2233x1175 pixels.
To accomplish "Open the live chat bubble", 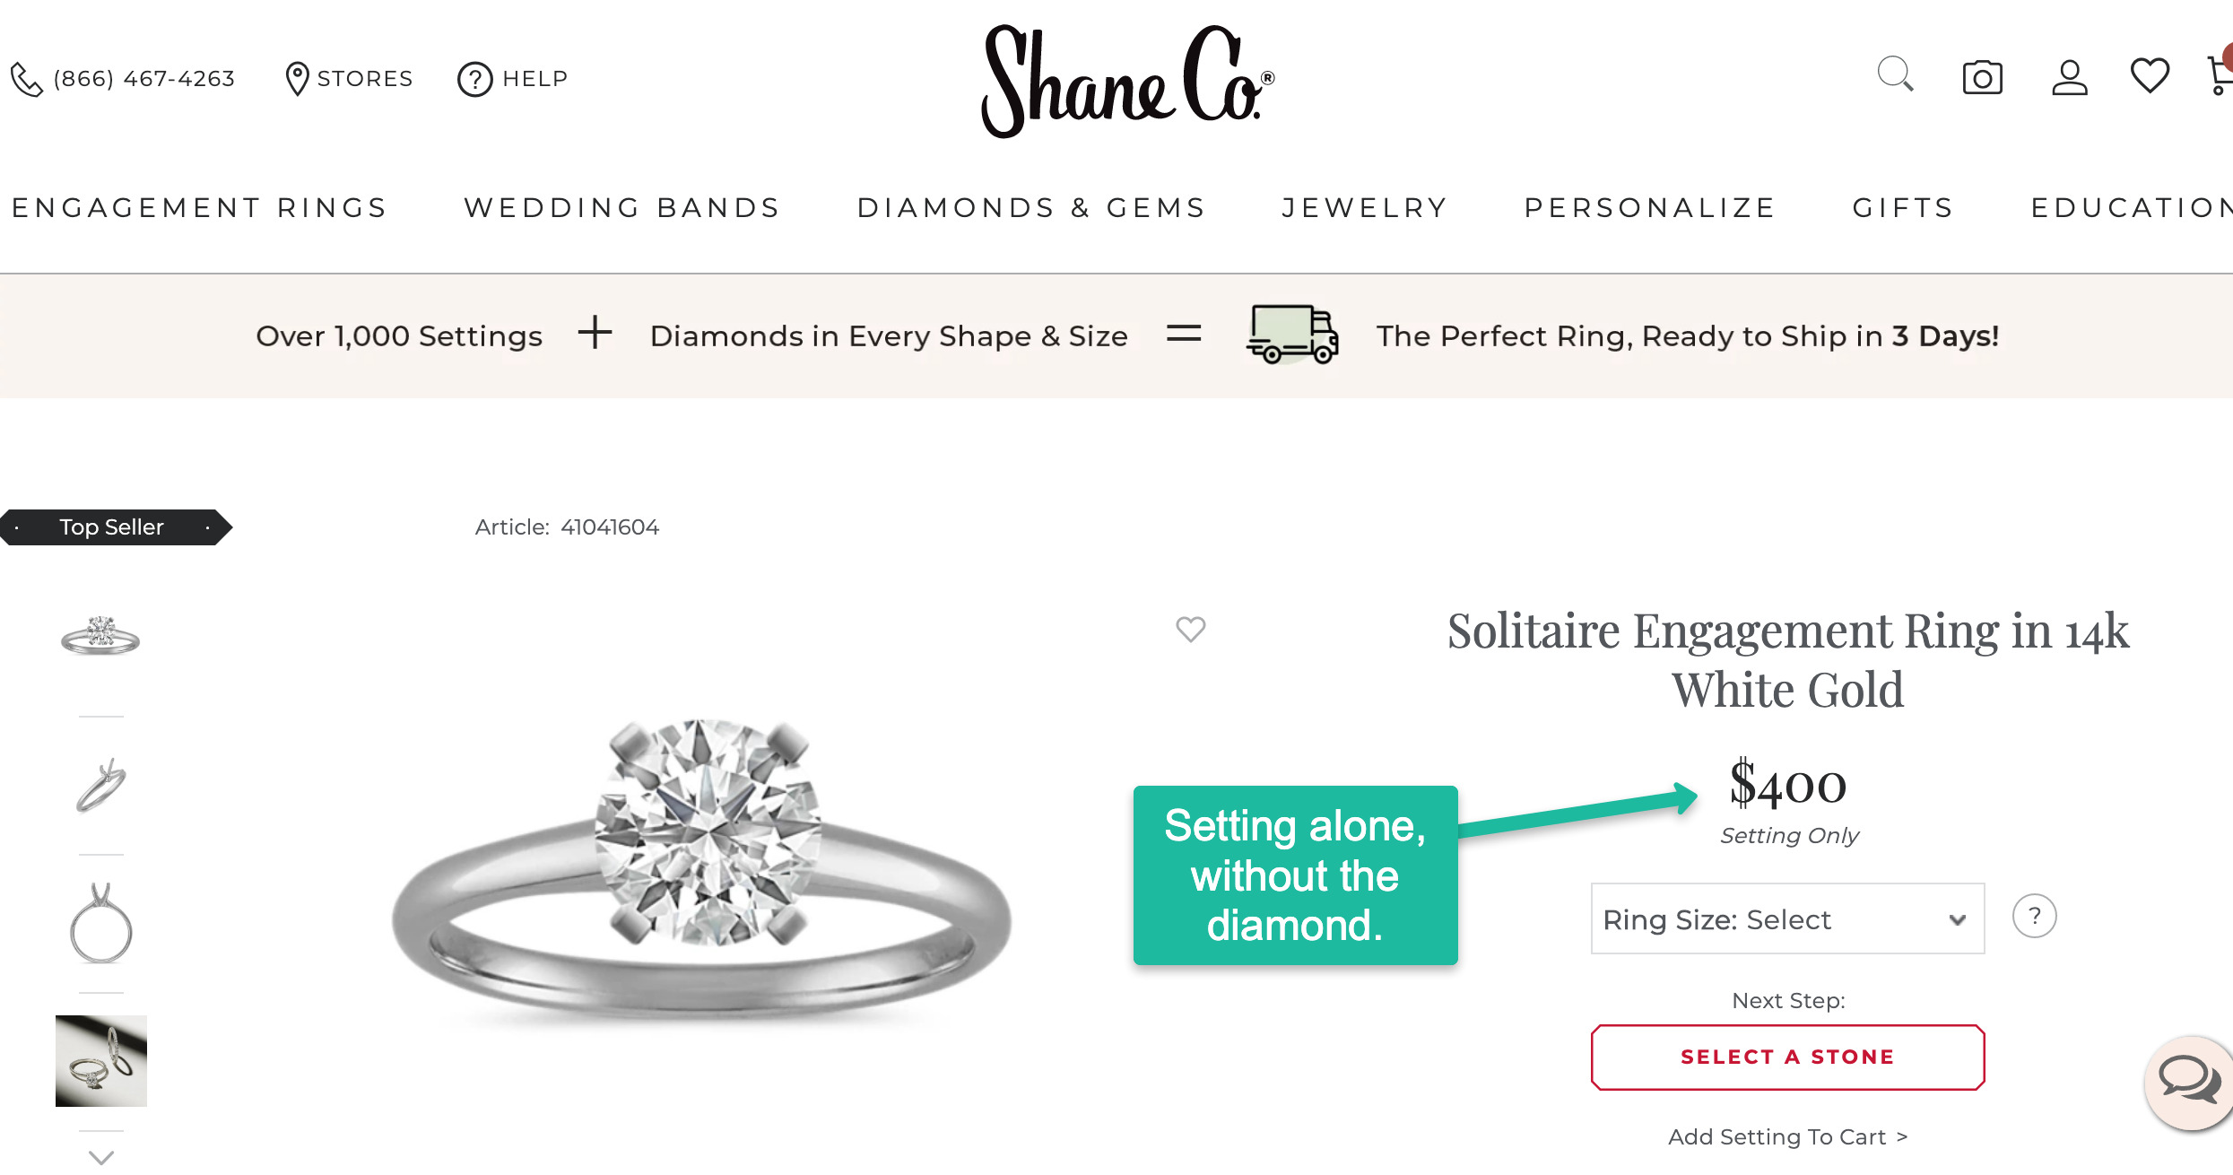I will 2188,1081.
